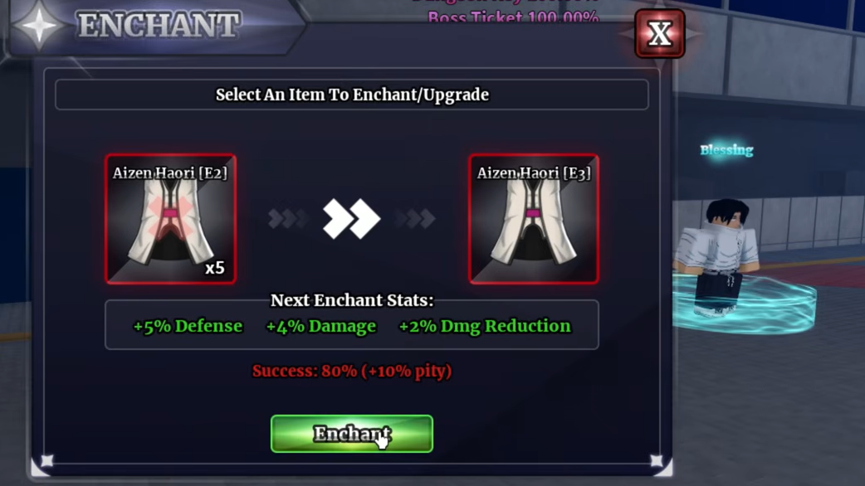
Task: Click the large white double-chevron arrow
Action: 351,219
